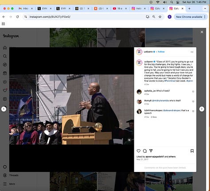Like the comment 'that's a speech'
The width and height of the screenshot is (210, 191).
tap(193, 111)
